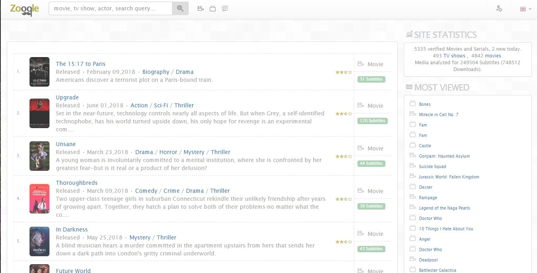
Task: Go to the Zooqle home logo
Action: [24, 9]
